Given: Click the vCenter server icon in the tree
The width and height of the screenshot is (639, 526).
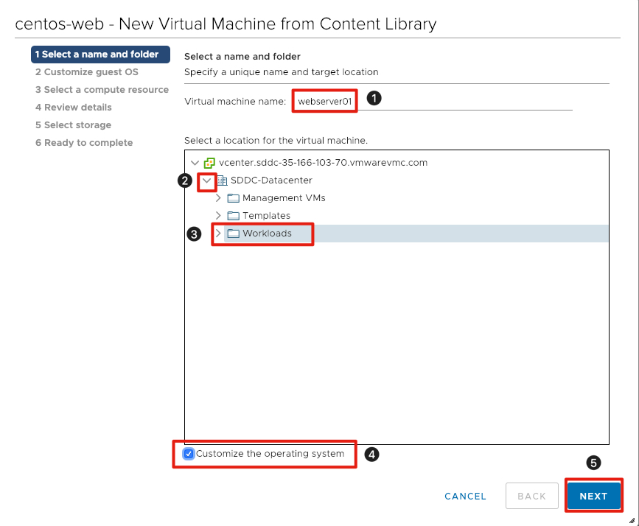Looking at the screenshot, I should 209,164.
